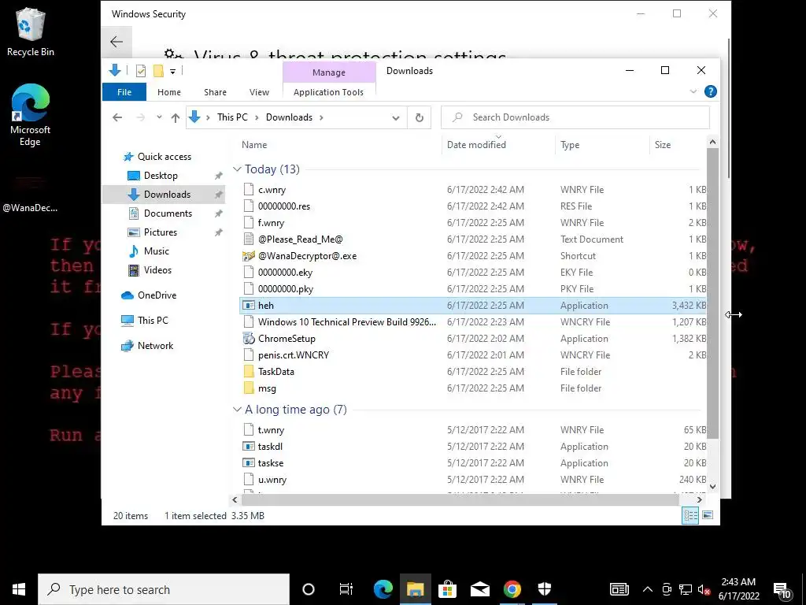Click This PC in the address breadcrumb
The width and height of the screenshot is (806, 605).
(x=232, y=117)
